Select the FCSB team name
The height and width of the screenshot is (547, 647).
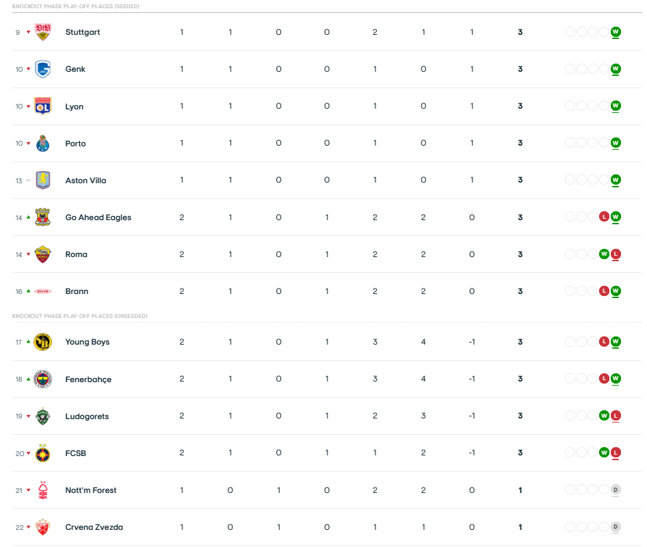(x=75, y=453)
